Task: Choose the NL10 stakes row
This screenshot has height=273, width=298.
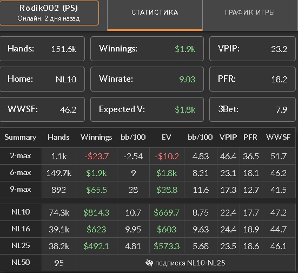Action: tap(148, 212)
